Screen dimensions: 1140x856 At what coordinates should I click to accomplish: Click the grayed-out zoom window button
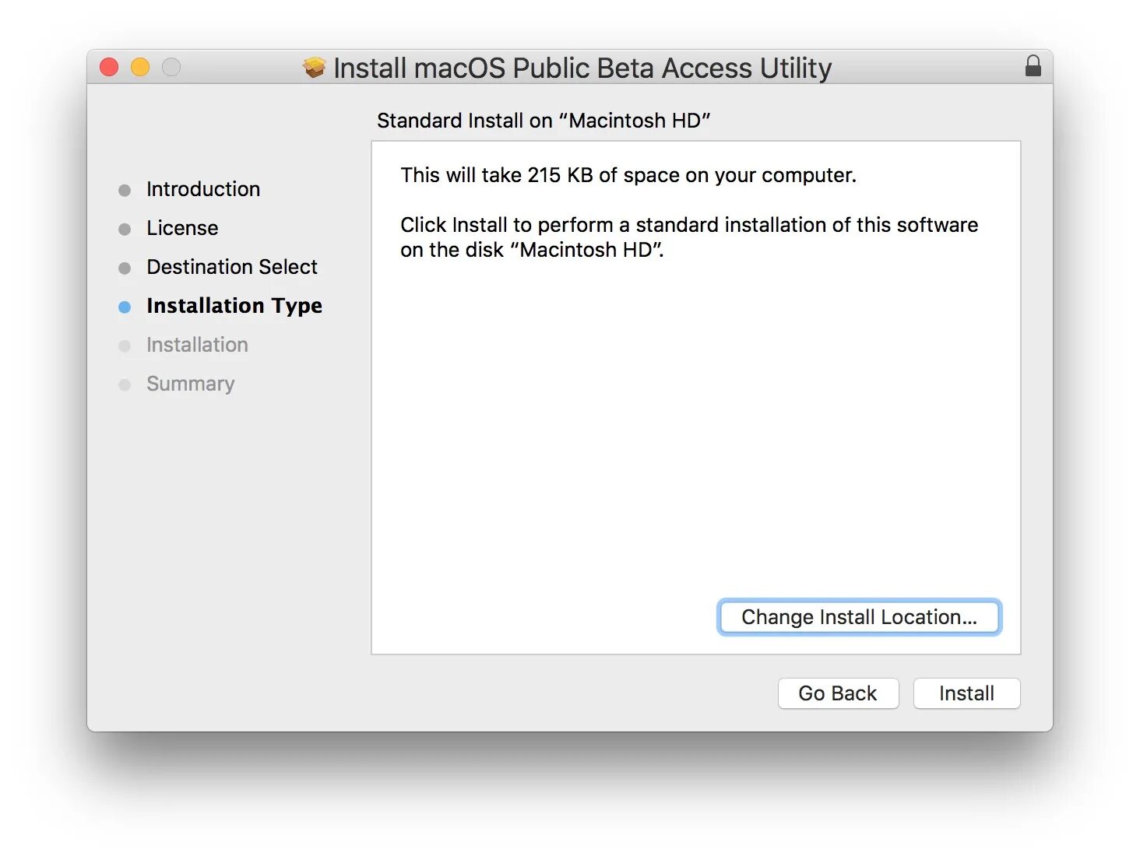point(171,68)
